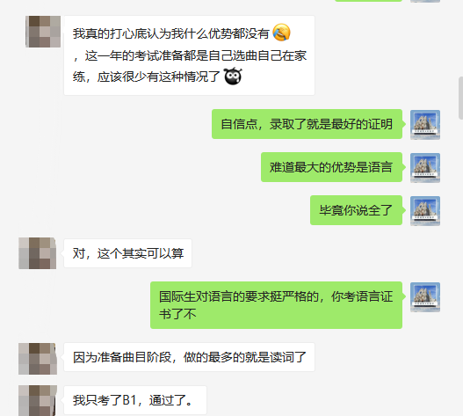Click the black owl-face emoji sticker

[233, 76]
